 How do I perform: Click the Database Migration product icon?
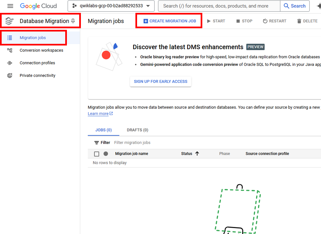[x=9, y=21]
